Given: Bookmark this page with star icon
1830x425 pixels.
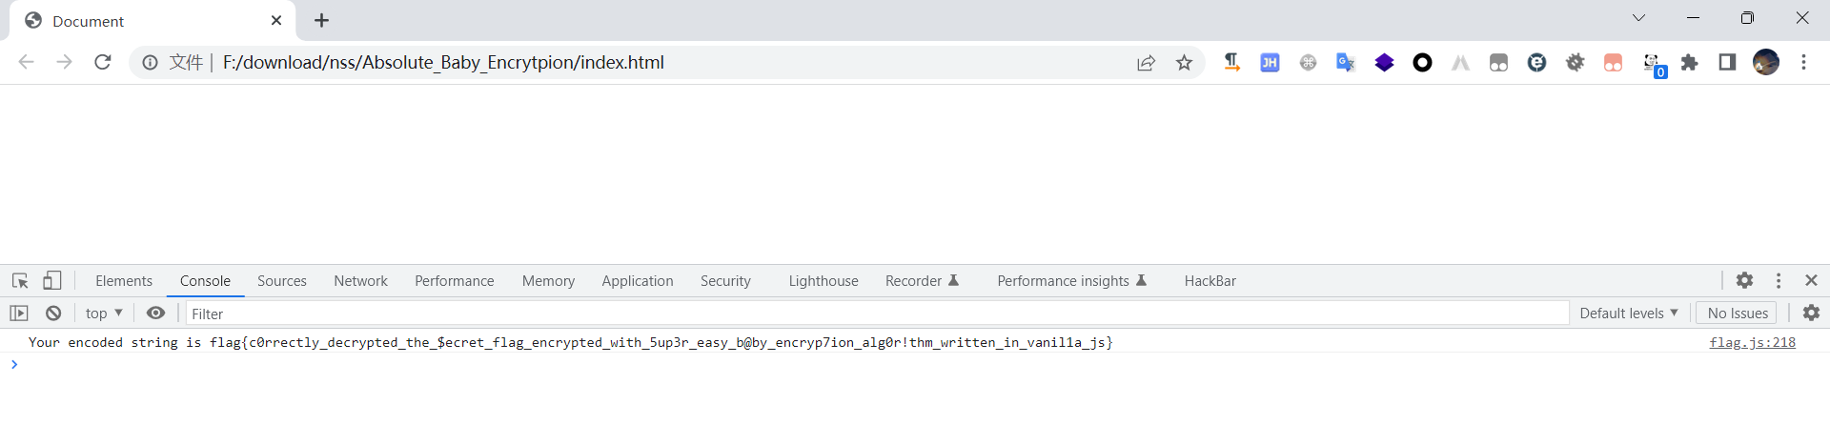Looking at the screenshot, I should [1184, 63].
